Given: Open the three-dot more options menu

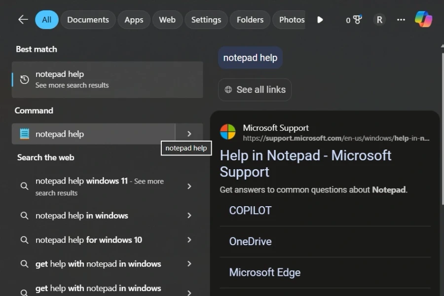Looking at the screenshot, I should point(401,20).
